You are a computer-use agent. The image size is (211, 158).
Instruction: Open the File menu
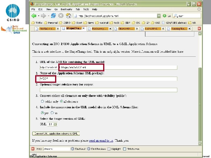[33, 9]
